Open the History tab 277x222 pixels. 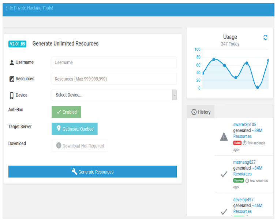[201, 112]
